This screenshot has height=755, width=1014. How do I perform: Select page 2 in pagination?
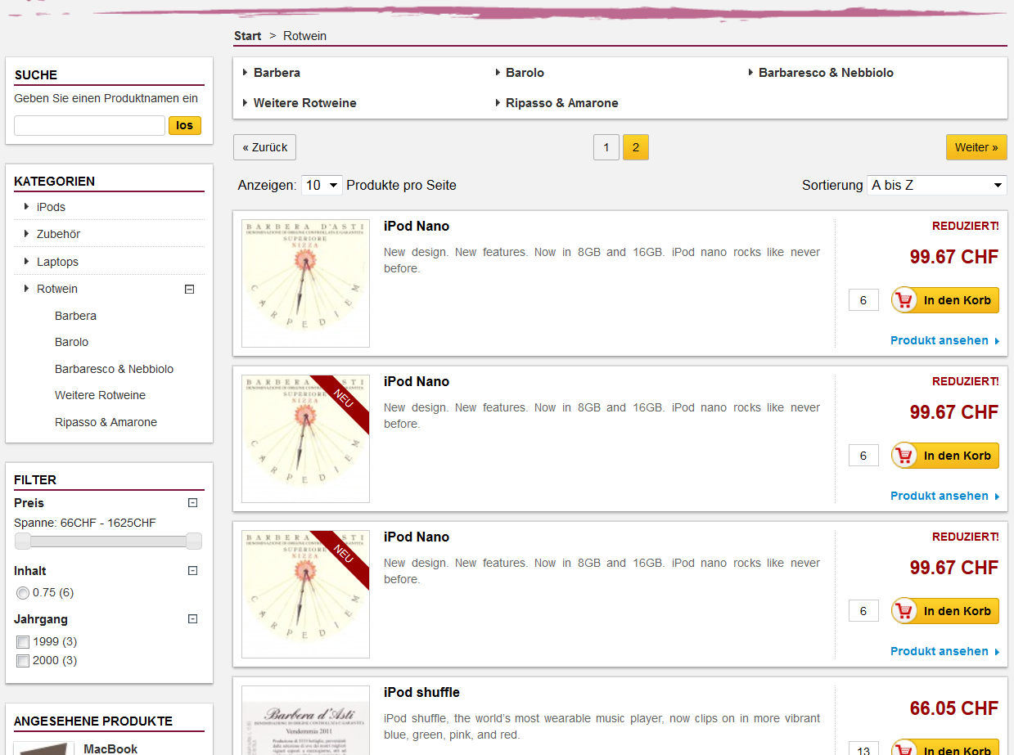click(x=636, y=147)
